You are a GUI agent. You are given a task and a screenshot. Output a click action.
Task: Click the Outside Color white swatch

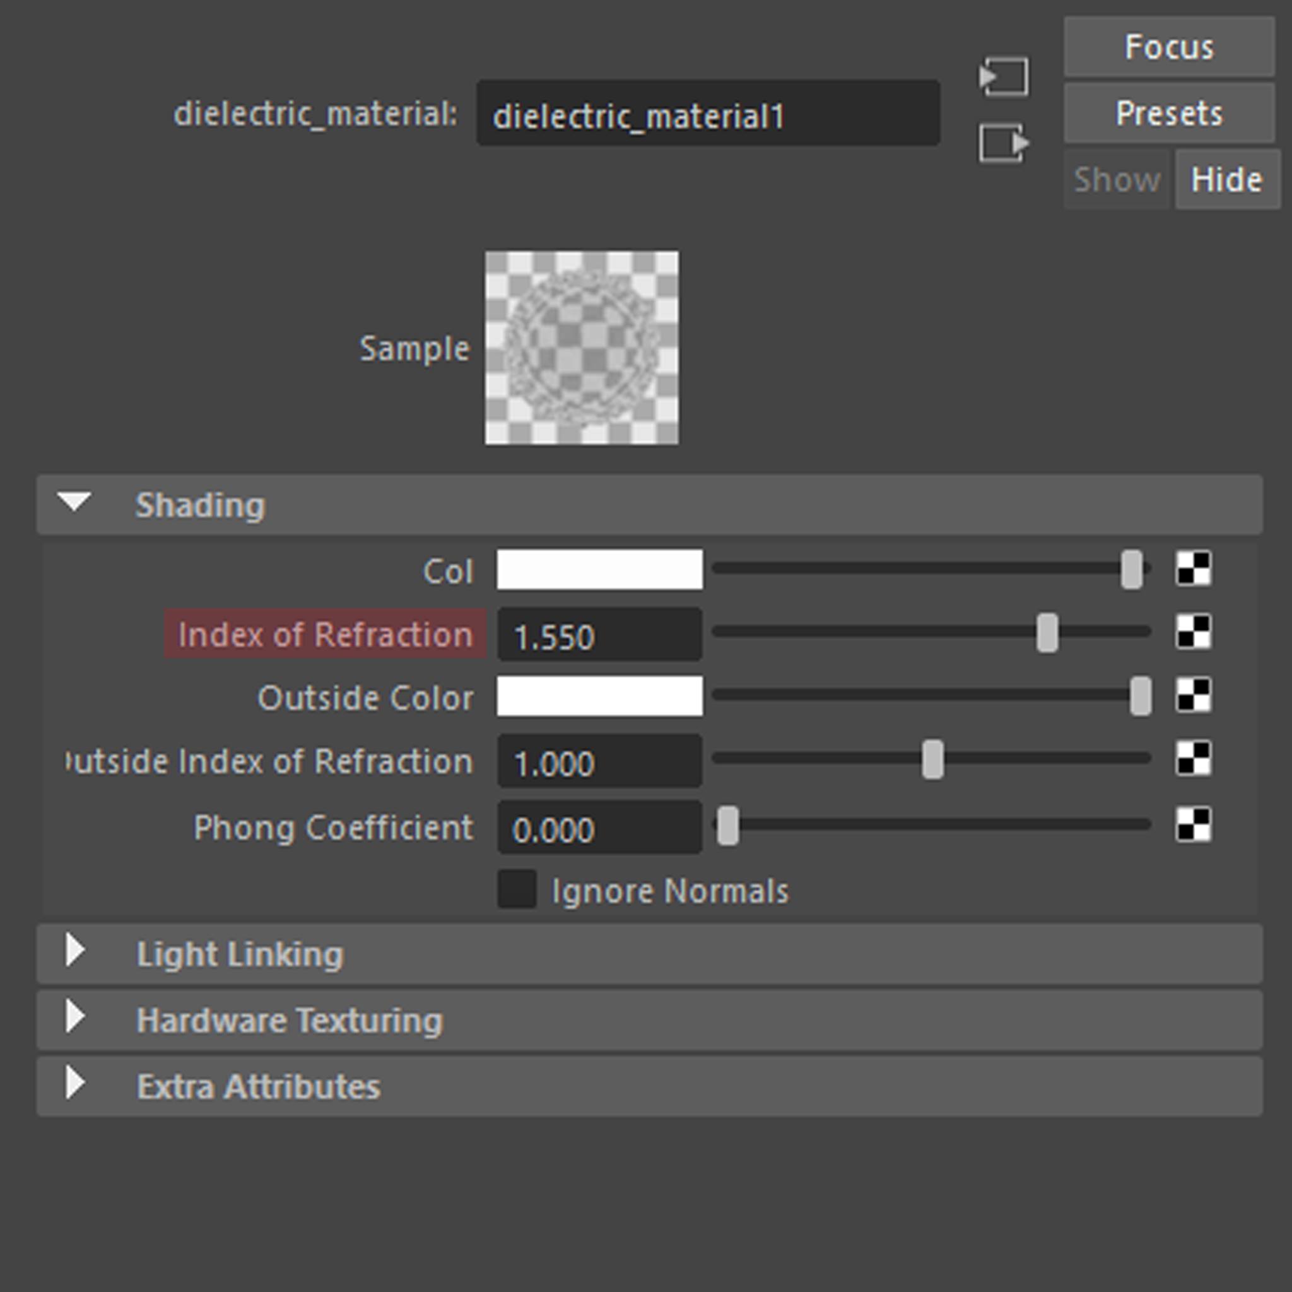[x=599, y=695]
